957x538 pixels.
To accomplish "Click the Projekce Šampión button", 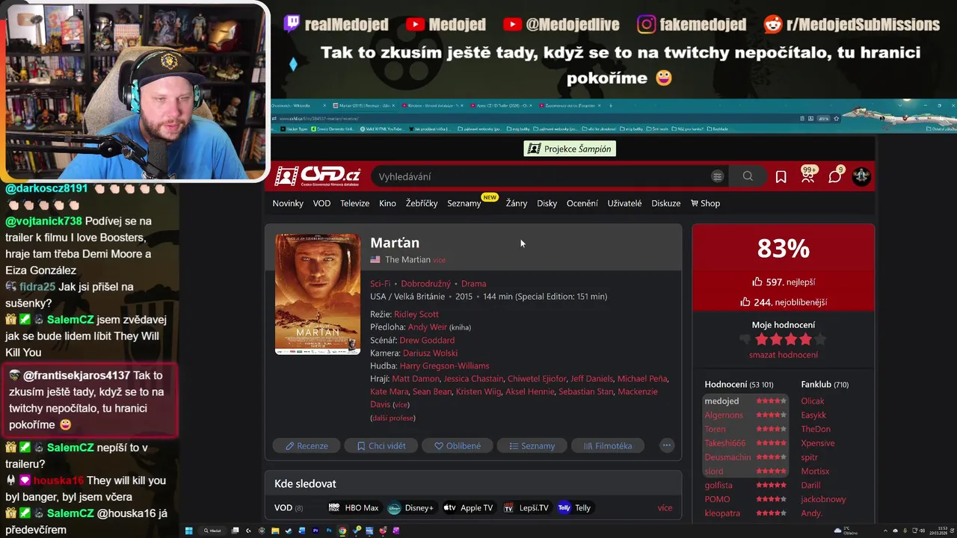I will coord(570,149).
